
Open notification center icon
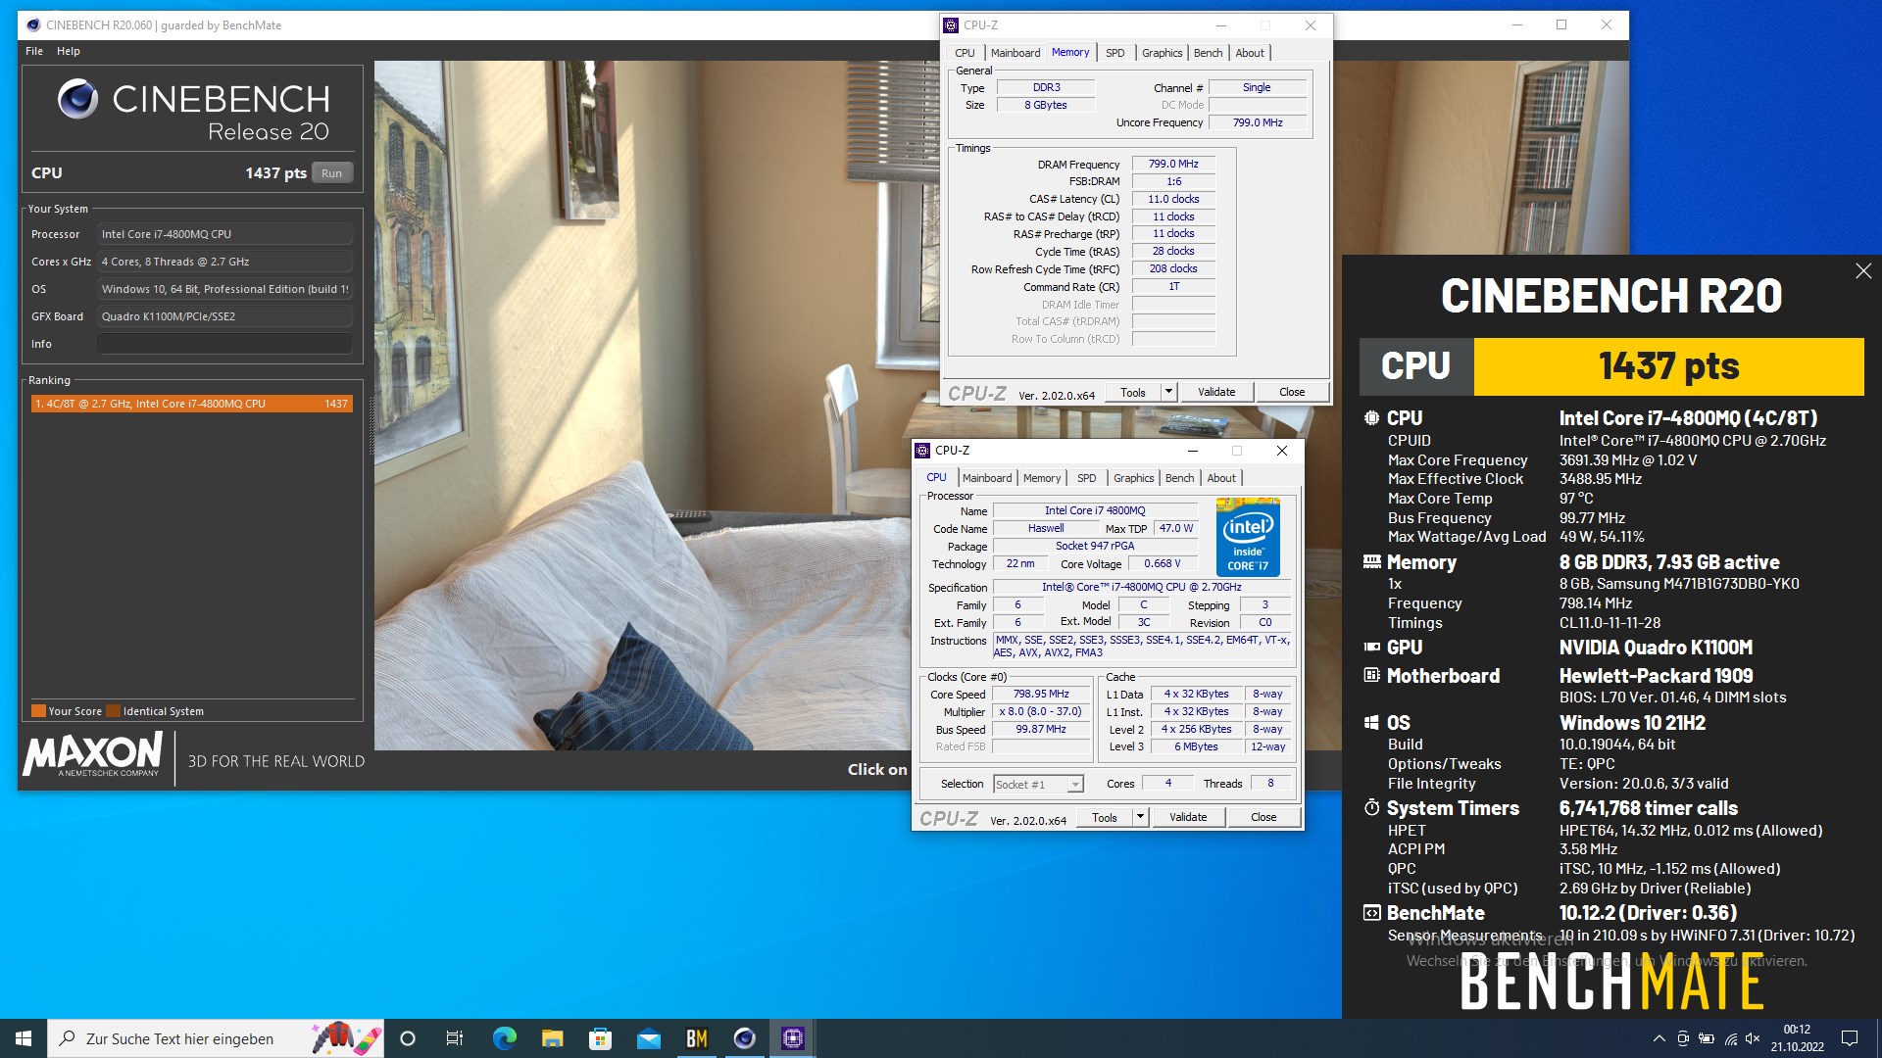pos(1850,1038)
